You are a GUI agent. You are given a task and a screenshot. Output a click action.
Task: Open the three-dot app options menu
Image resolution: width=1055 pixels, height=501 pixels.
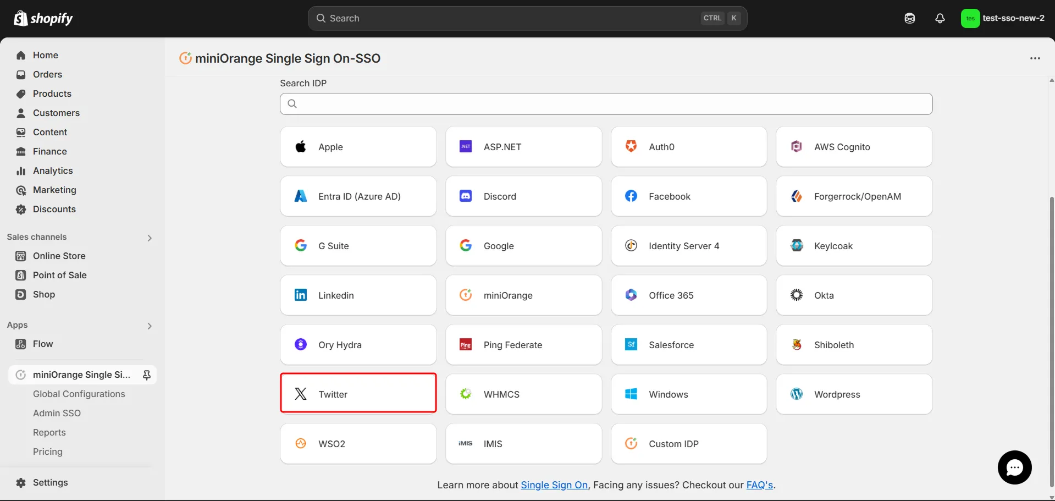1035,58
